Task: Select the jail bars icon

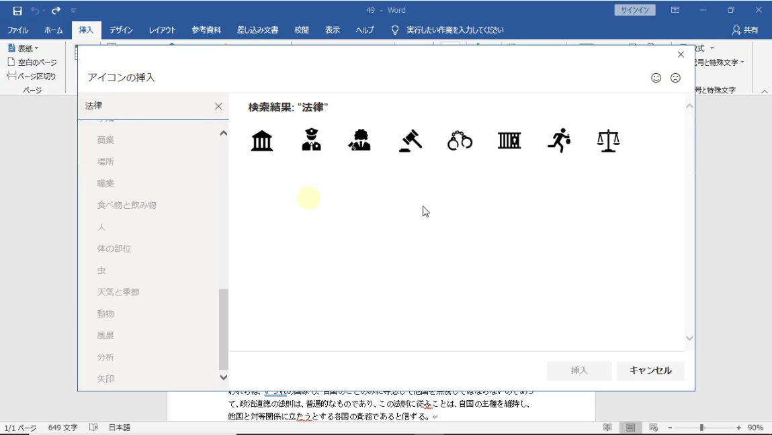Action: click(x=509, y=140)
